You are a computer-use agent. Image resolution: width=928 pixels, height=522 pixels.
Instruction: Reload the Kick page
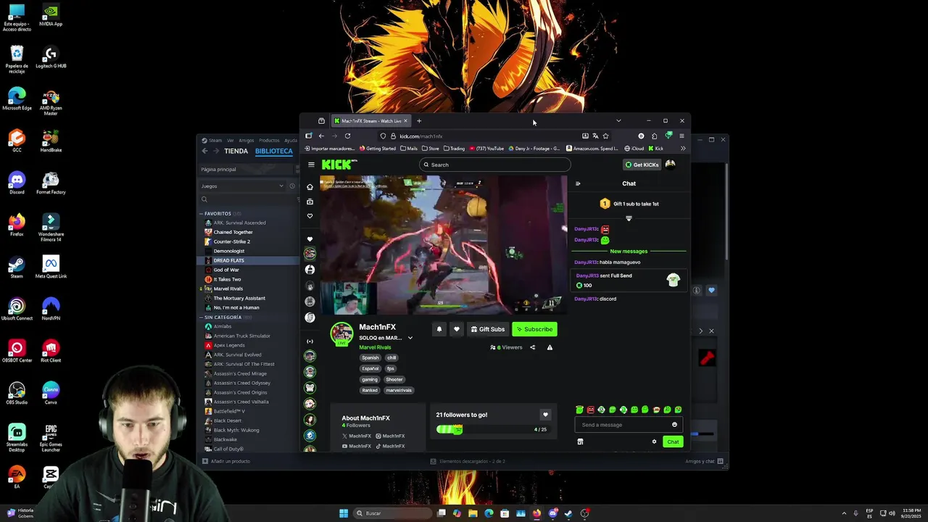click(x=348, y=136)
